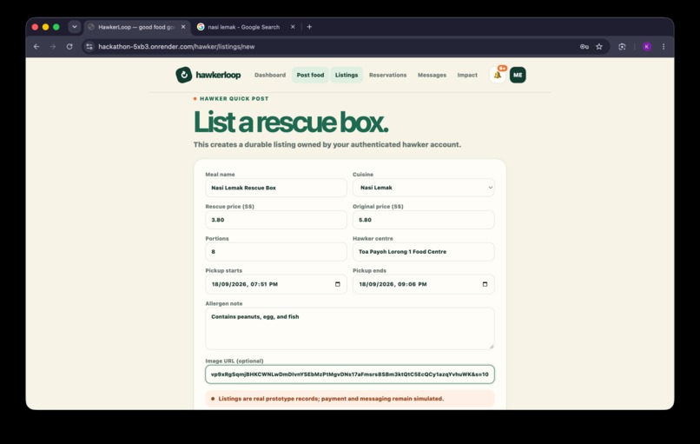Click the Pickup starts datetime field
The height and width of the screenshot is (444, 700).
[276, 284]
